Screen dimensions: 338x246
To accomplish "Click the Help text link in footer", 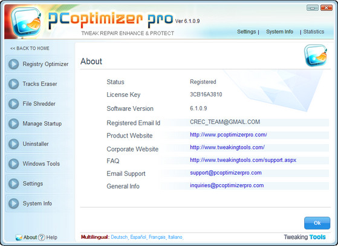I will tap(52, 238).
